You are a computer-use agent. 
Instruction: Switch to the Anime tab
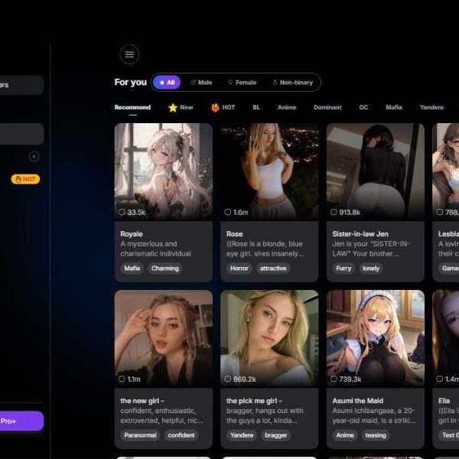287,108
